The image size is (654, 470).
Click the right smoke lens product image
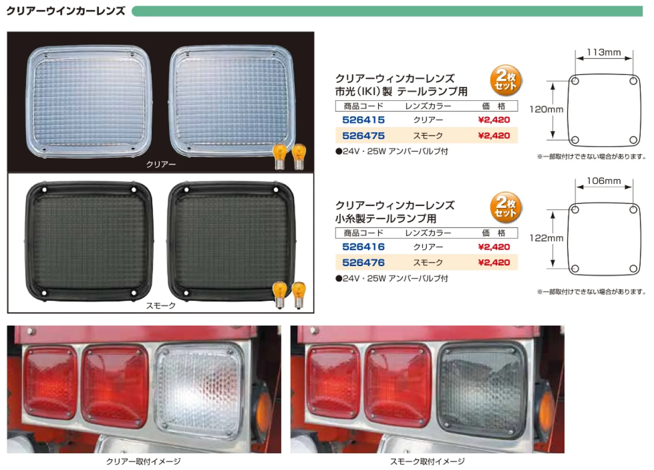(x=231, y=241)
